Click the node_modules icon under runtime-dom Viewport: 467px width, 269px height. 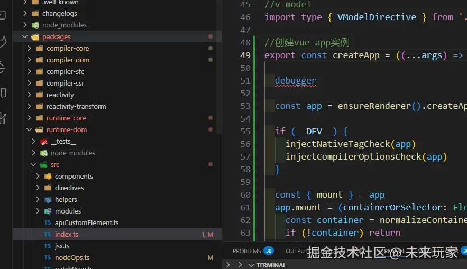(x=44, y=153)
